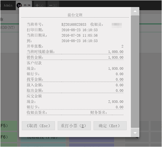162x147 pixels.
Task: Click the Admin user label in top bar
Action: [8, 5]
